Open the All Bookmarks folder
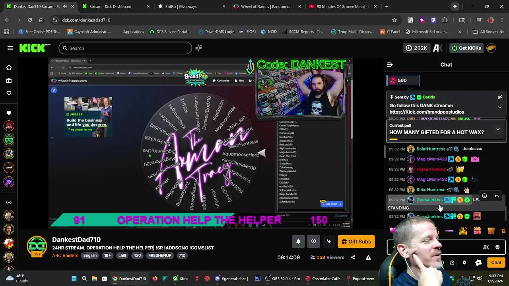 488,32
